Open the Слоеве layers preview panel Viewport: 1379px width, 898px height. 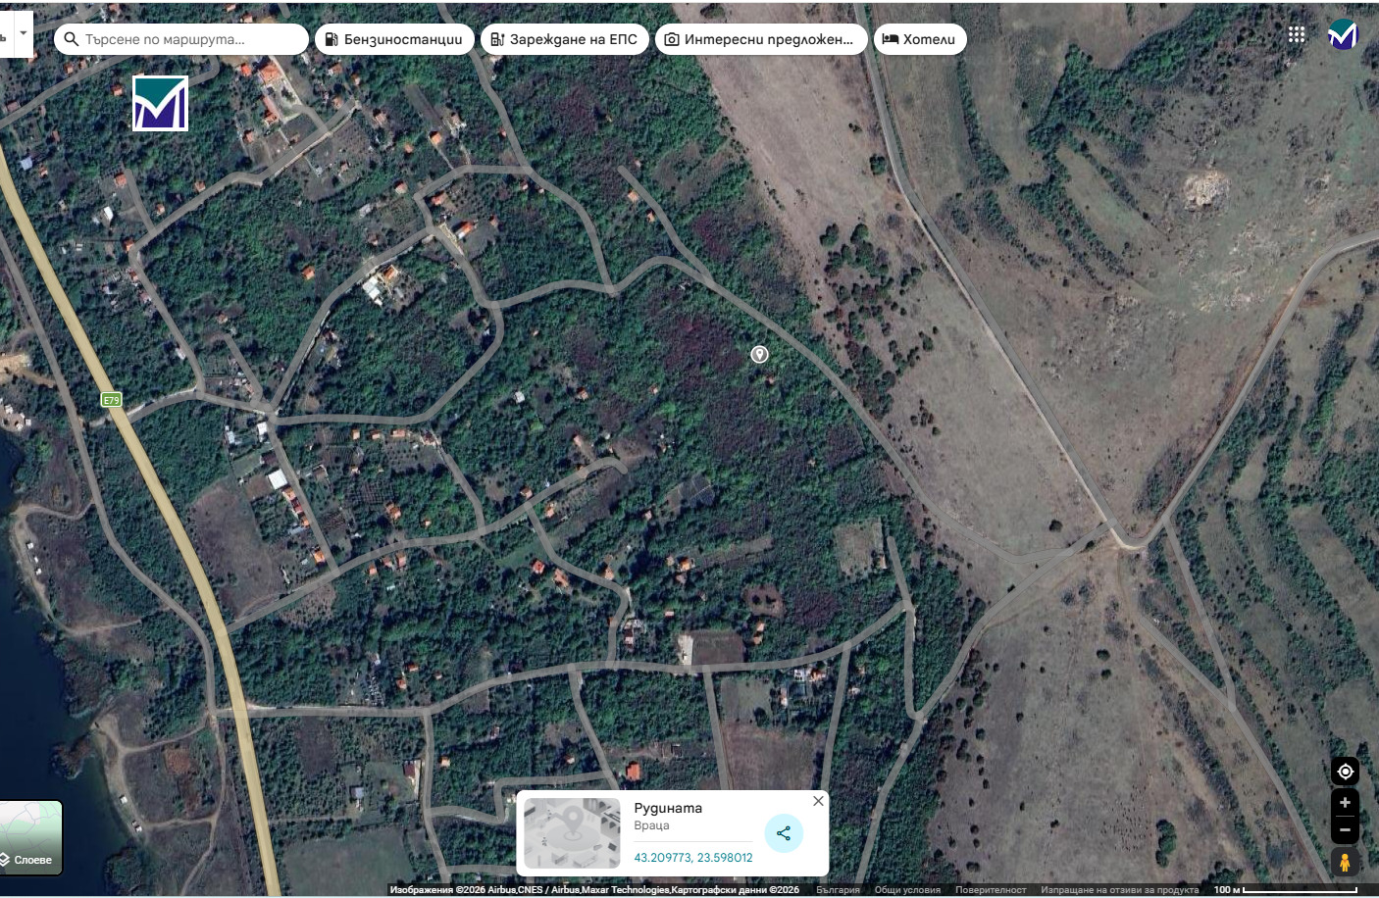tap(30, 838)
